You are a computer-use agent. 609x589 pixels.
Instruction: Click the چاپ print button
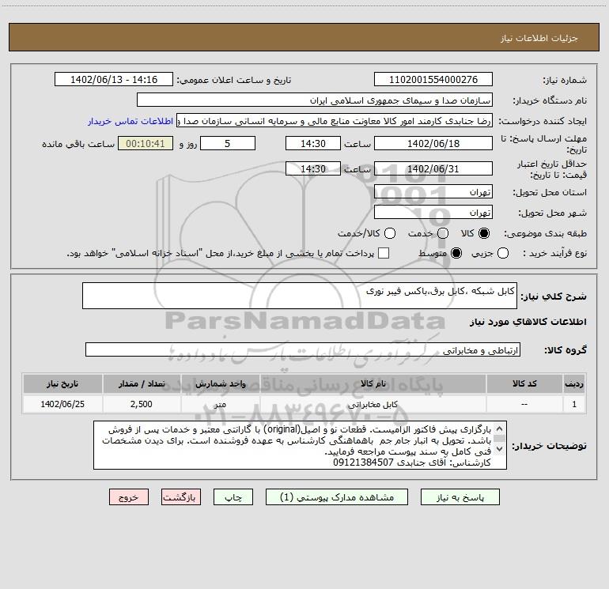coord(233,497)
